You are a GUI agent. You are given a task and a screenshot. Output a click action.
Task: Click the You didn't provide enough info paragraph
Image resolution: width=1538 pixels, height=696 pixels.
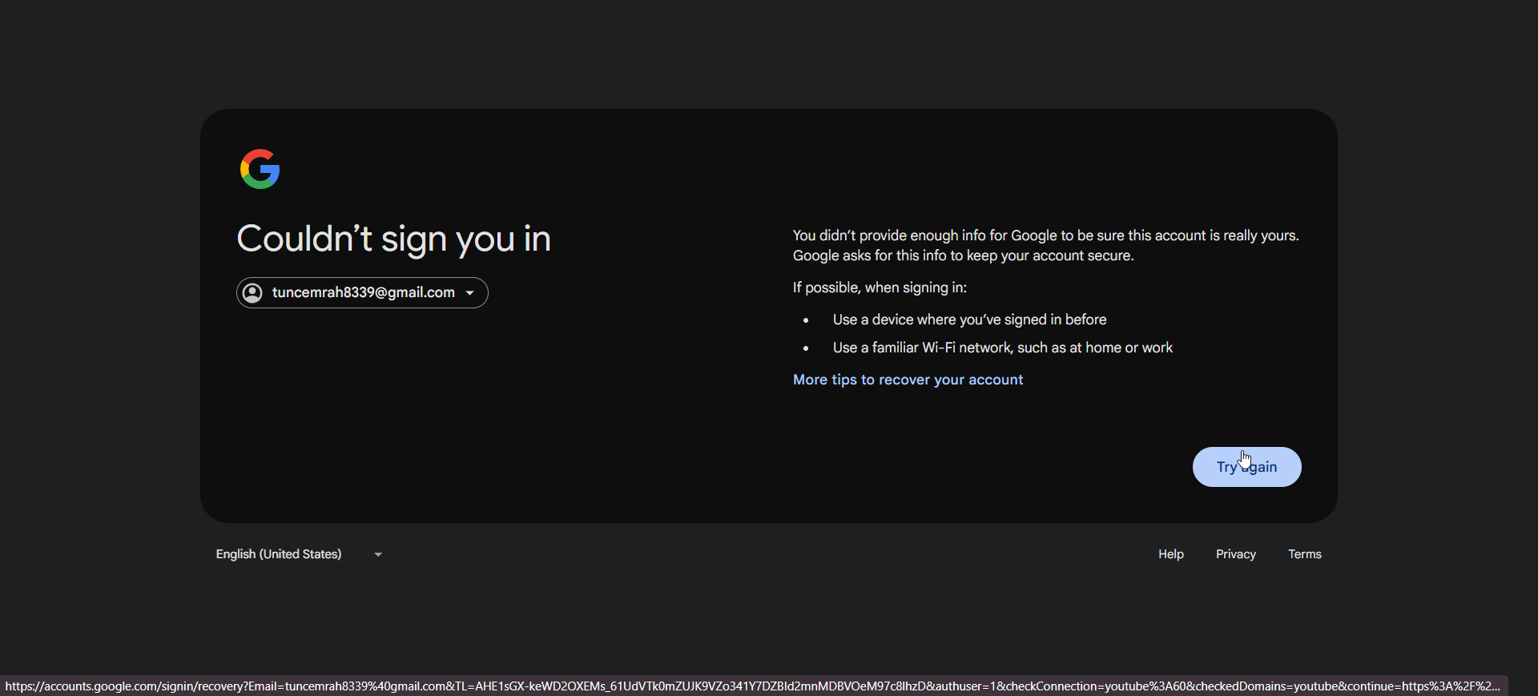(x=1045, y=246)
